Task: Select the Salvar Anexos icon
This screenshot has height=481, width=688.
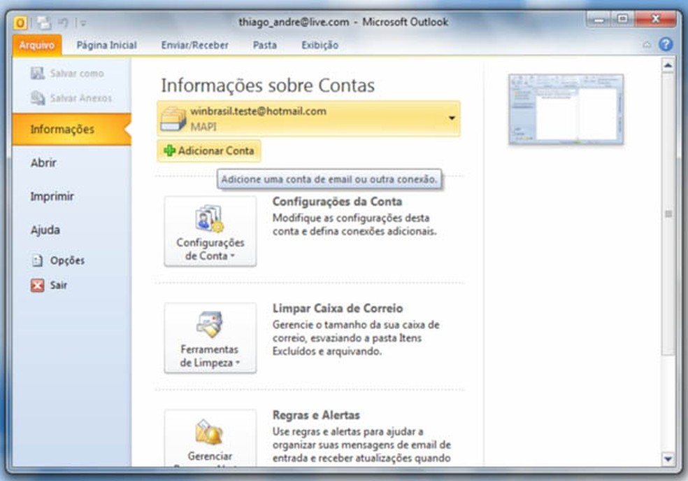Action: click(36, 98)
